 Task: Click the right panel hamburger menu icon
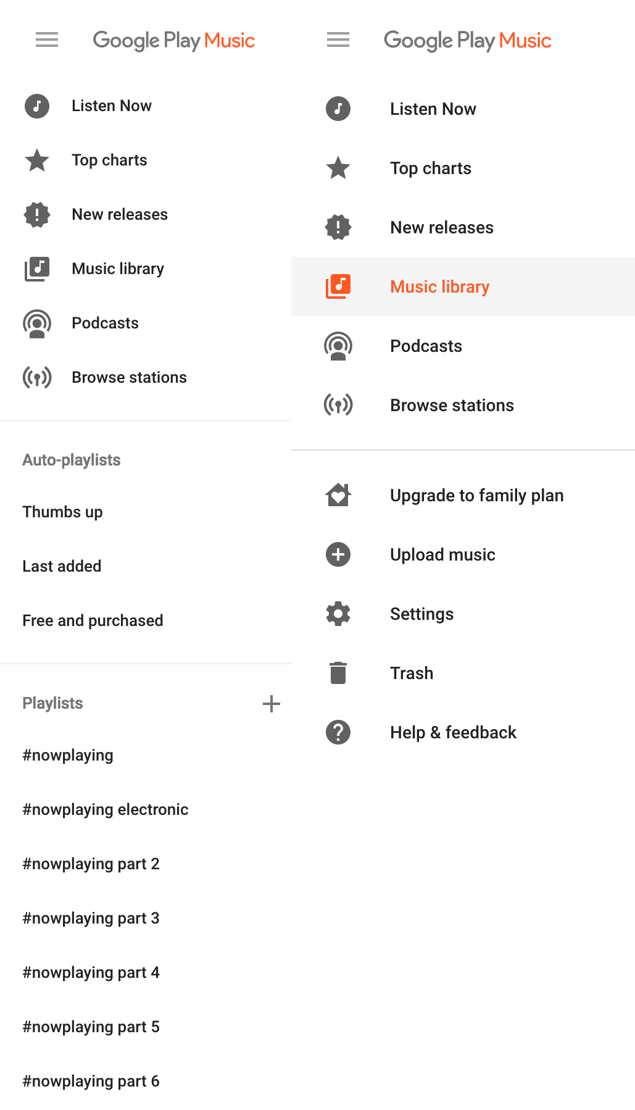[x=338, y=40]
